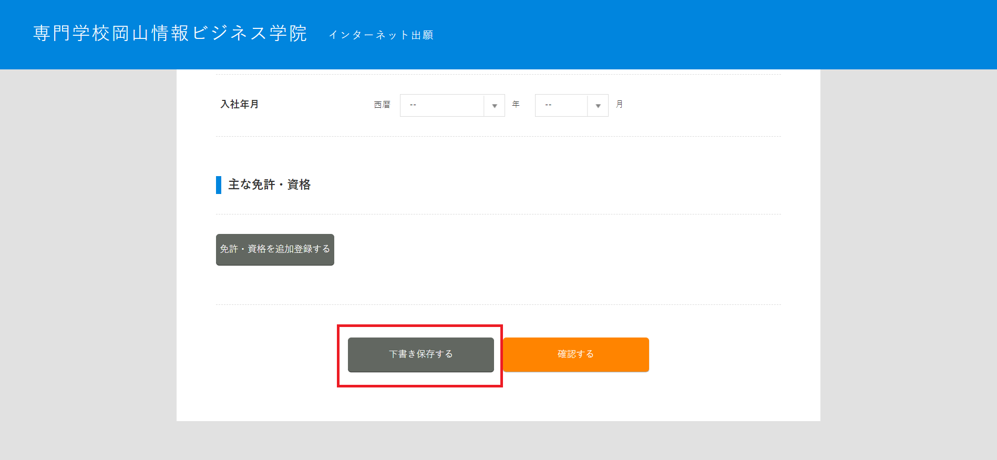
Task: Select the 主な免許・資格 section heading
Action: point(269,185)
